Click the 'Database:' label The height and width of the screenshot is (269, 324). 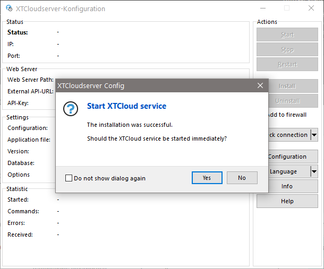coord(21,163)
